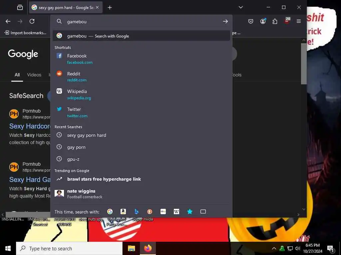This screenshot has height=255, width=341.
Task: Open the Firefox hamburger application menu
Action: click(299, 21)
